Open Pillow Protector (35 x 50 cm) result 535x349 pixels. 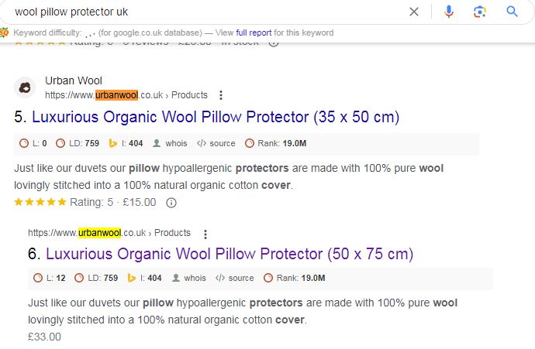click(216, 117)
